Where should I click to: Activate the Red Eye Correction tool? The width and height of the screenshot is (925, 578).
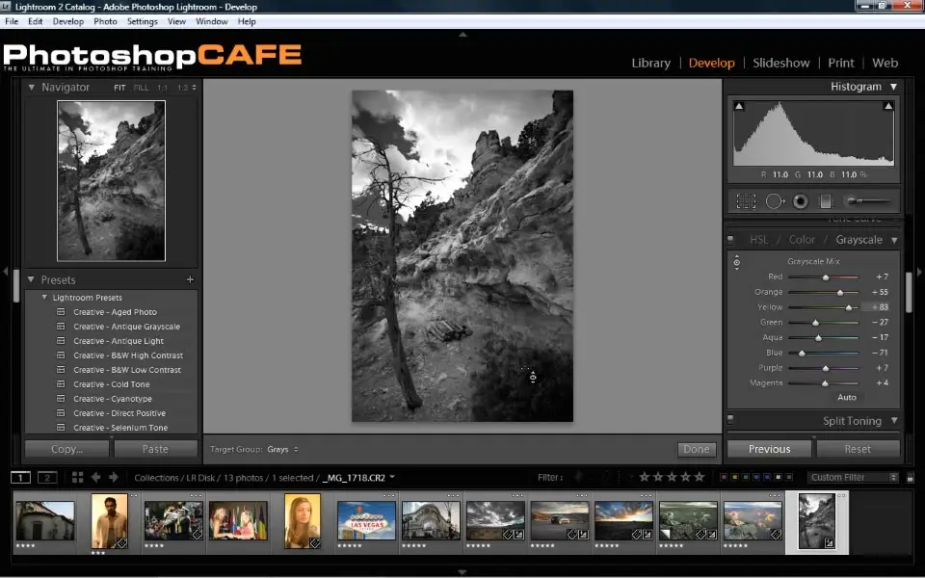coord(800,201)
